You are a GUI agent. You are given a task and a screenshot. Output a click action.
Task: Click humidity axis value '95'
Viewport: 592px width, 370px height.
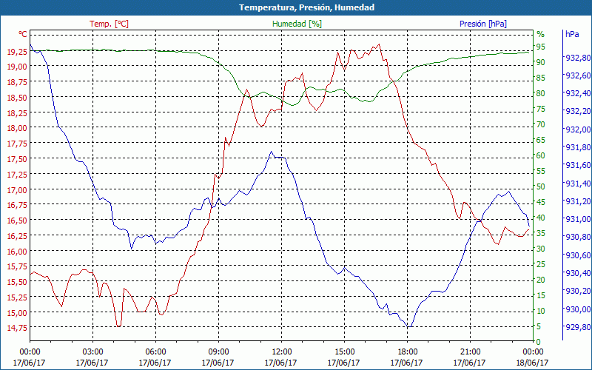(541, 47)
